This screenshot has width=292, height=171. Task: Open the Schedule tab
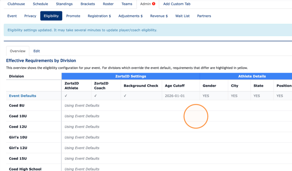pos(41,4)
